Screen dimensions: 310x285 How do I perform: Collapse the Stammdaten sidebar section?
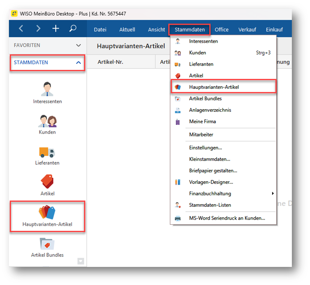click(78, 63)
